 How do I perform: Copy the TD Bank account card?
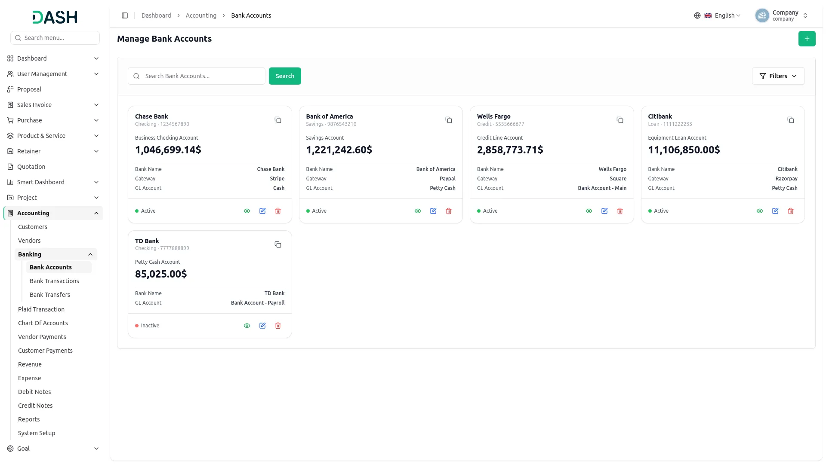pos(278,244)
